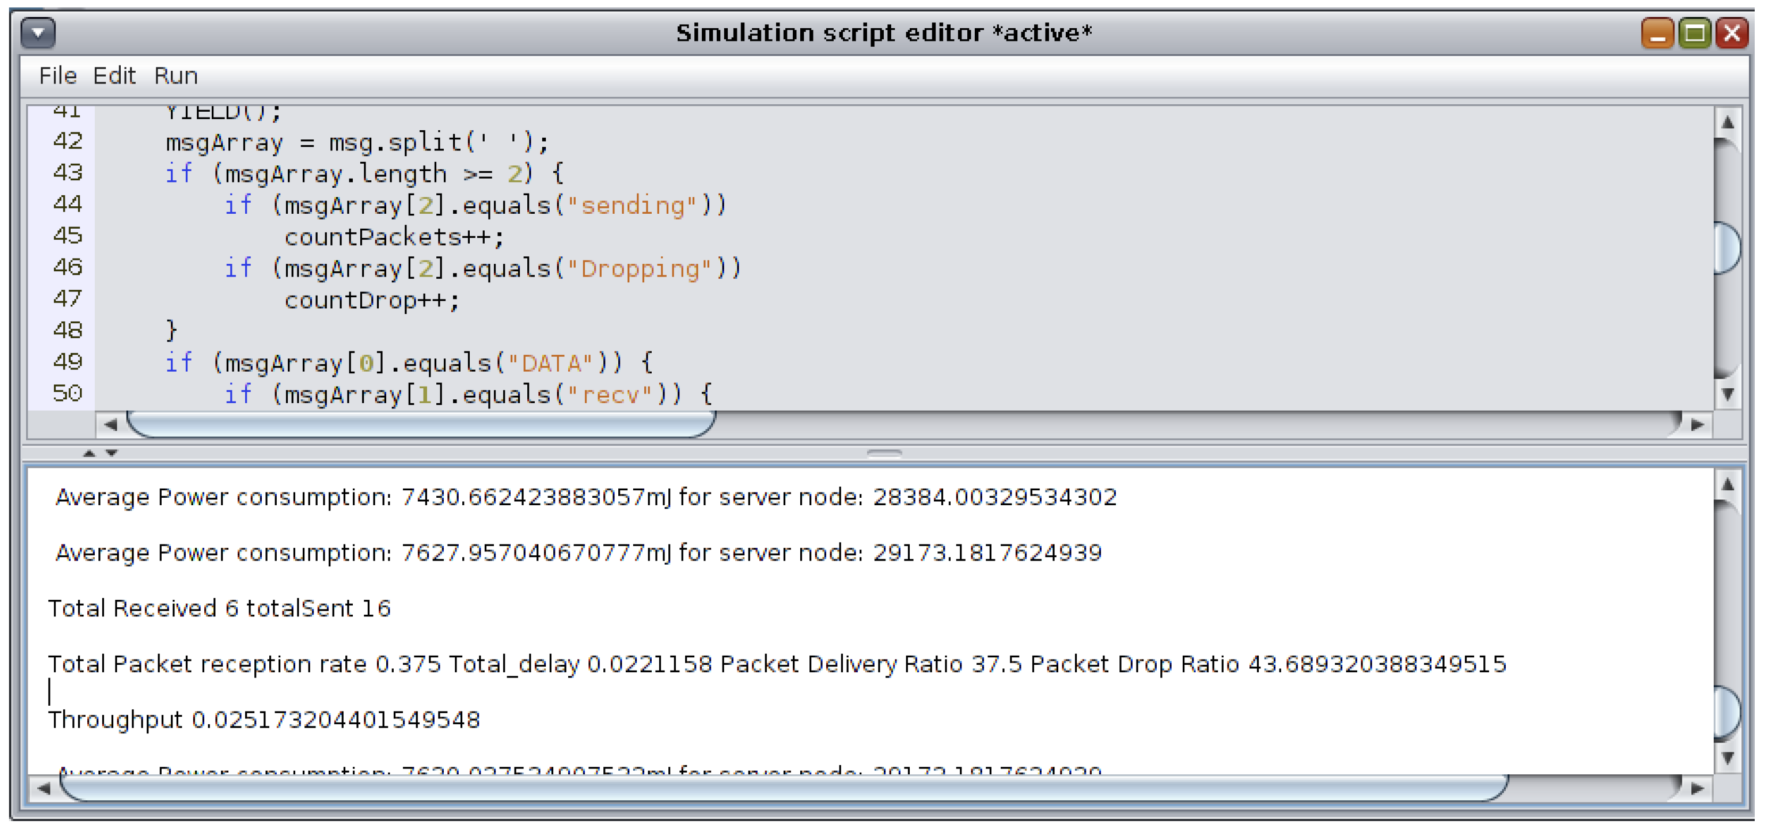This screenshot has width=1768, height=828.
Task: Open the Run menu
Action: 176,76
